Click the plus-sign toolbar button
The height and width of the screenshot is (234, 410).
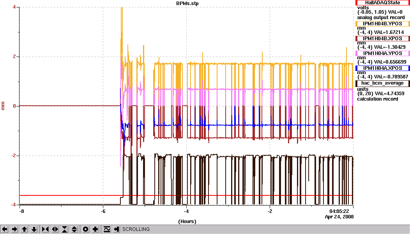pos(95,229)
